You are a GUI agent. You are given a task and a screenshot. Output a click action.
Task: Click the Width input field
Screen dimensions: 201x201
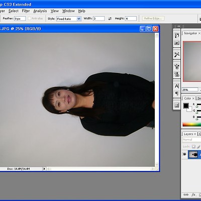(99, 19)
